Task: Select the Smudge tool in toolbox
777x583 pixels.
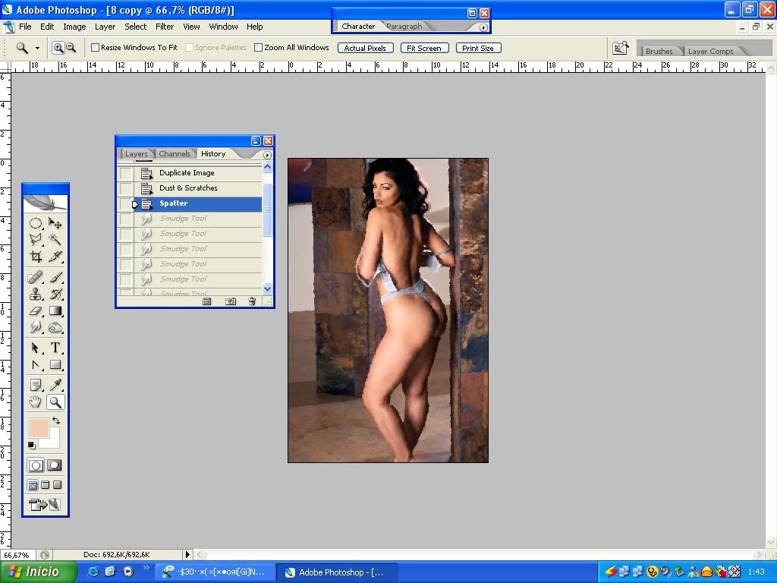Action: (36, 327)
